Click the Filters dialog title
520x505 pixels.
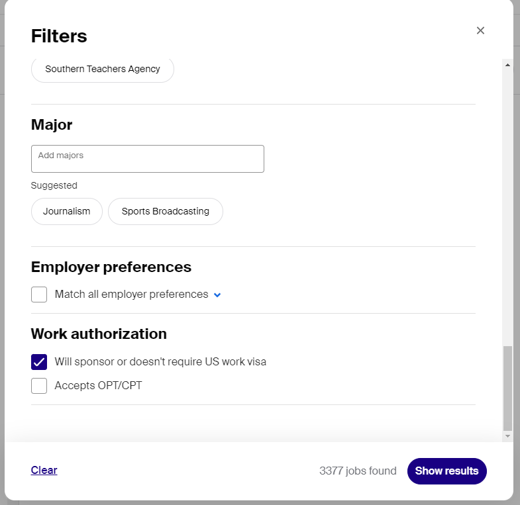tap(59, 36)
